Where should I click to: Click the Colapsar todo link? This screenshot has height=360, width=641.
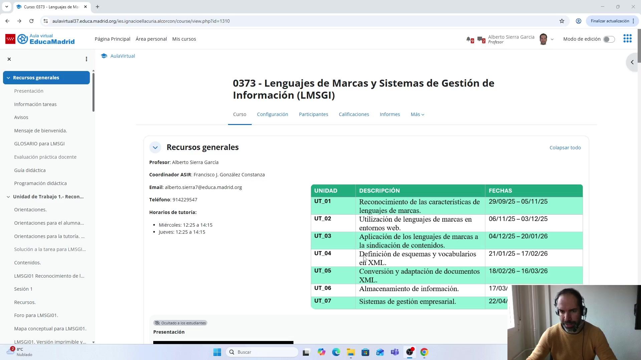click(565, 148)
